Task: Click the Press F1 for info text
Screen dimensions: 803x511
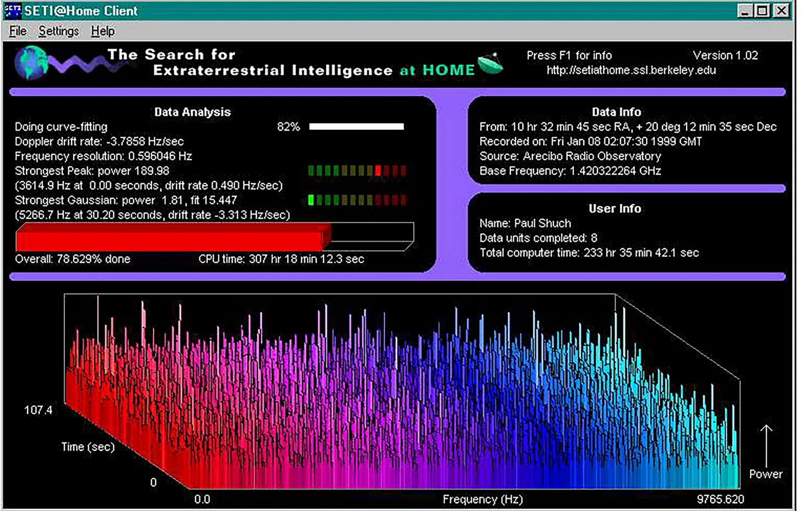Action: point(569,55)
